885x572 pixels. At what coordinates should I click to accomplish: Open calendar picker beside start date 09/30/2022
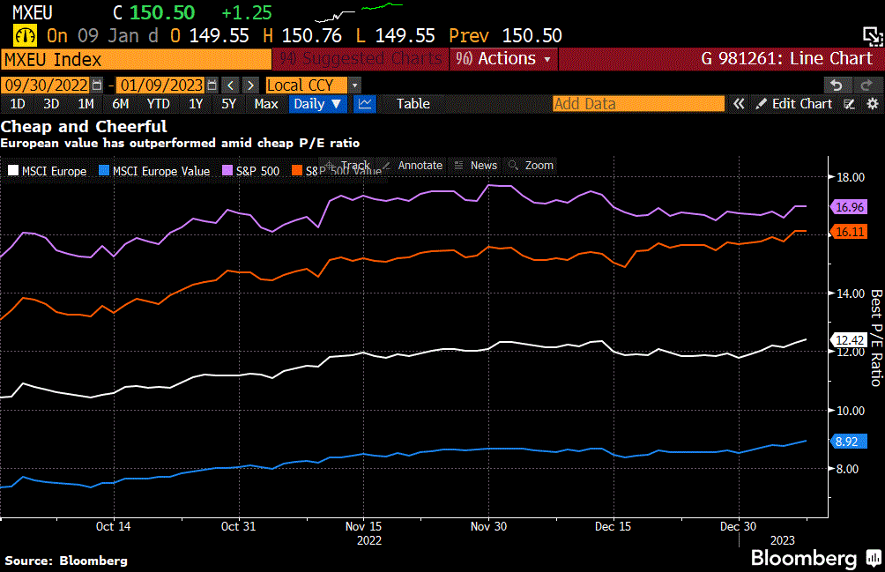pyautogui.click(x=97, y=85)
